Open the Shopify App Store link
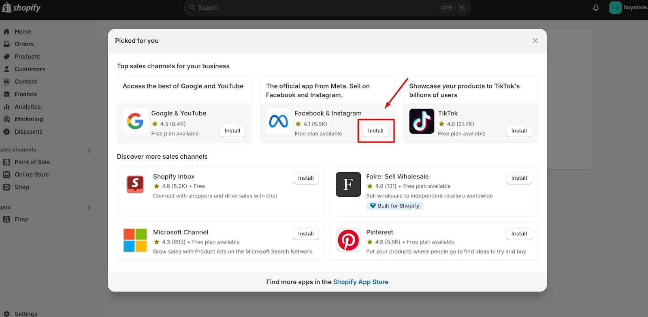The width and height of the screenshot is (648, 317). (360, 282)
